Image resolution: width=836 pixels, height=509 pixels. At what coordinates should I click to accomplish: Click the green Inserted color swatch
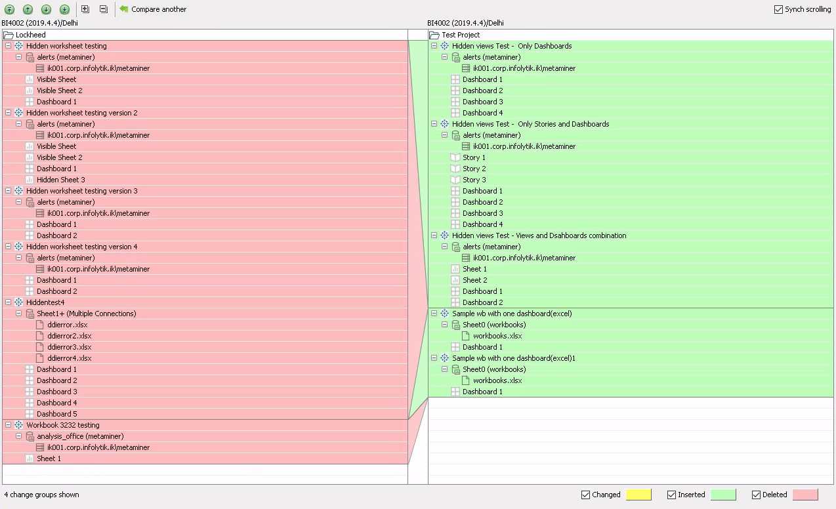tap(723, 495)
